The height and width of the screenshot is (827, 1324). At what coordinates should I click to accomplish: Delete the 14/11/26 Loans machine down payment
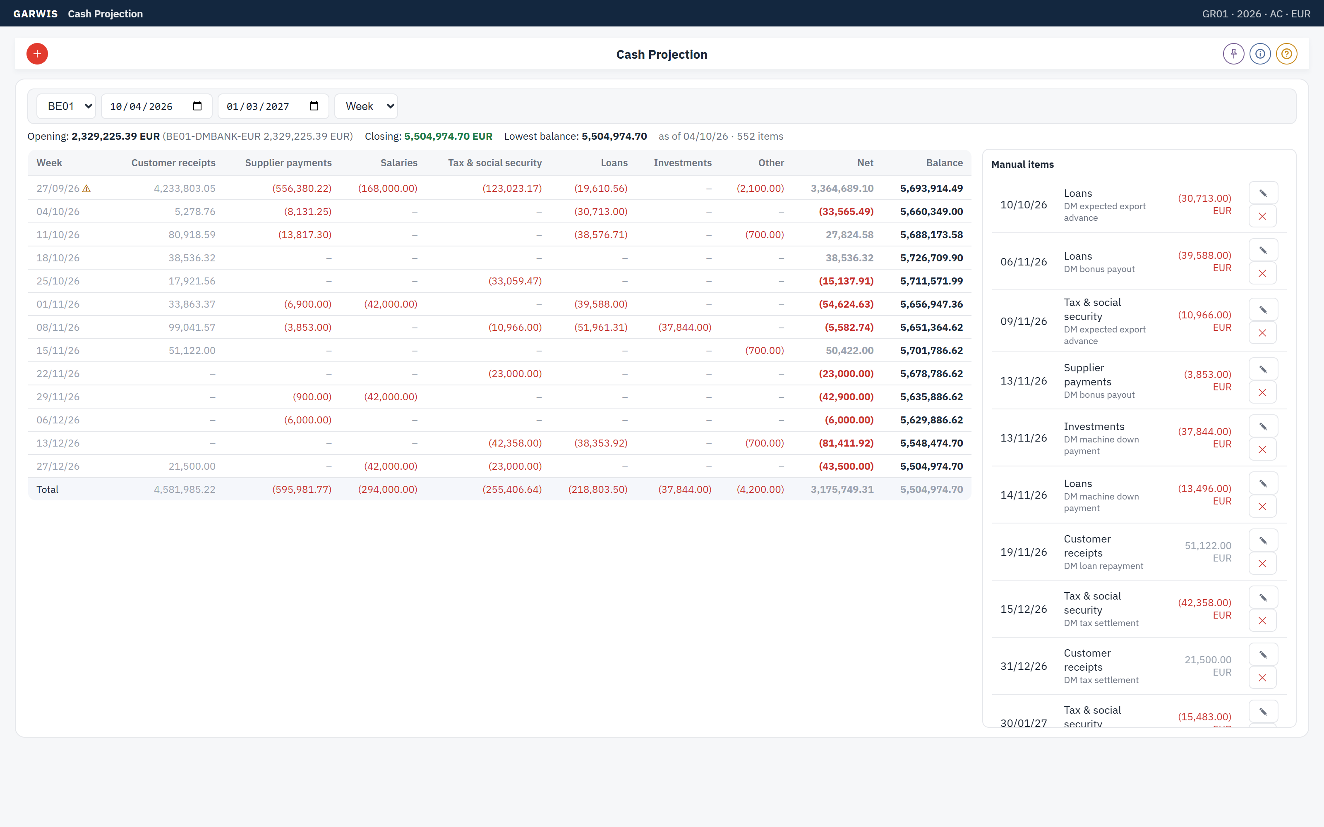tap(1263, 507)
